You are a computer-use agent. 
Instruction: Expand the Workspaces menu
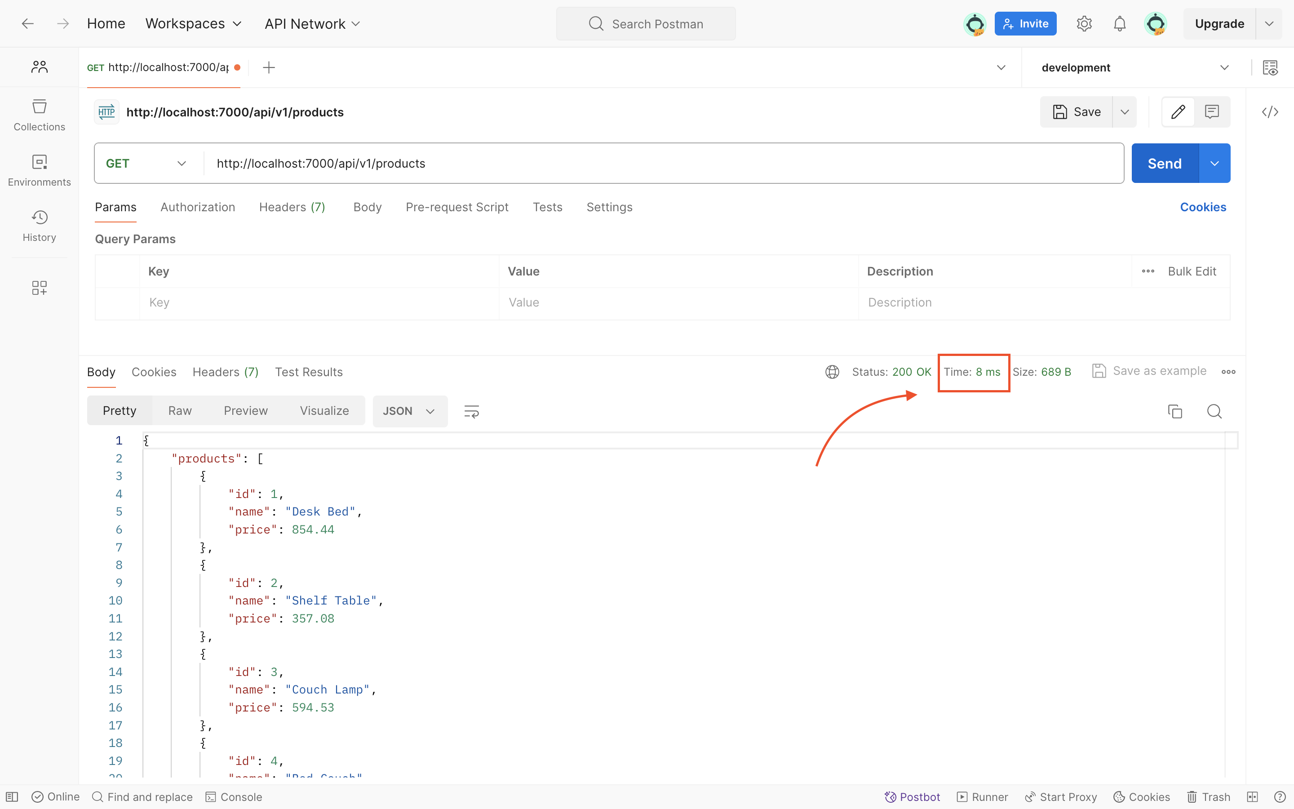(x=194, y=23)
